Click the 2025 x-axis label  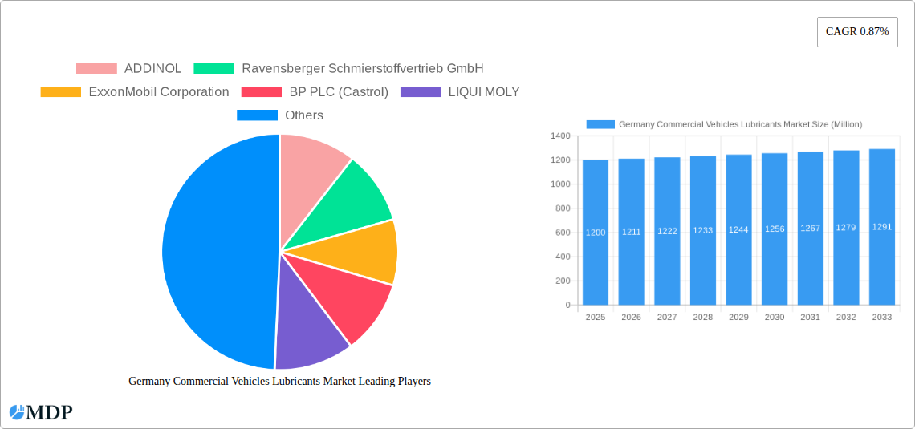[596, 317]
